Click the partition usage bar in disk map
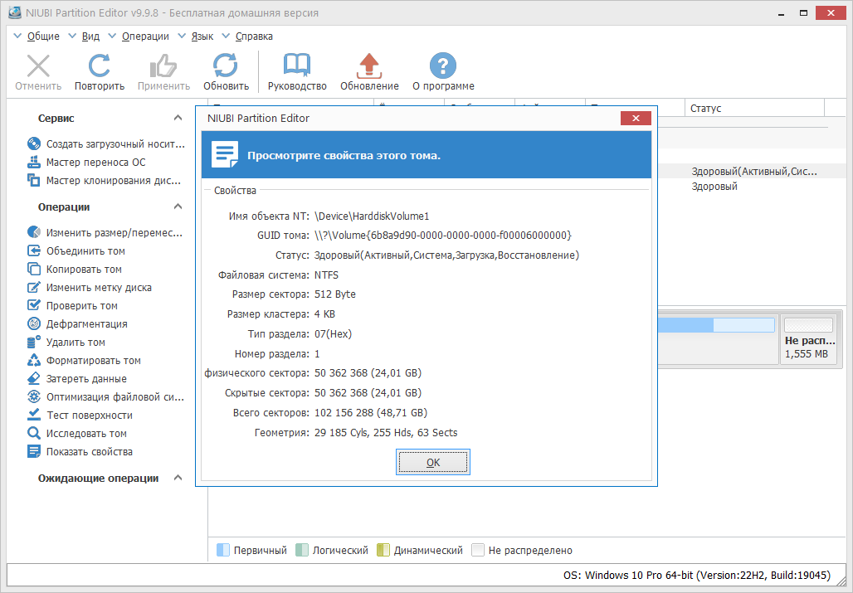This screenshot has height=593, width=853. [716, 325]
